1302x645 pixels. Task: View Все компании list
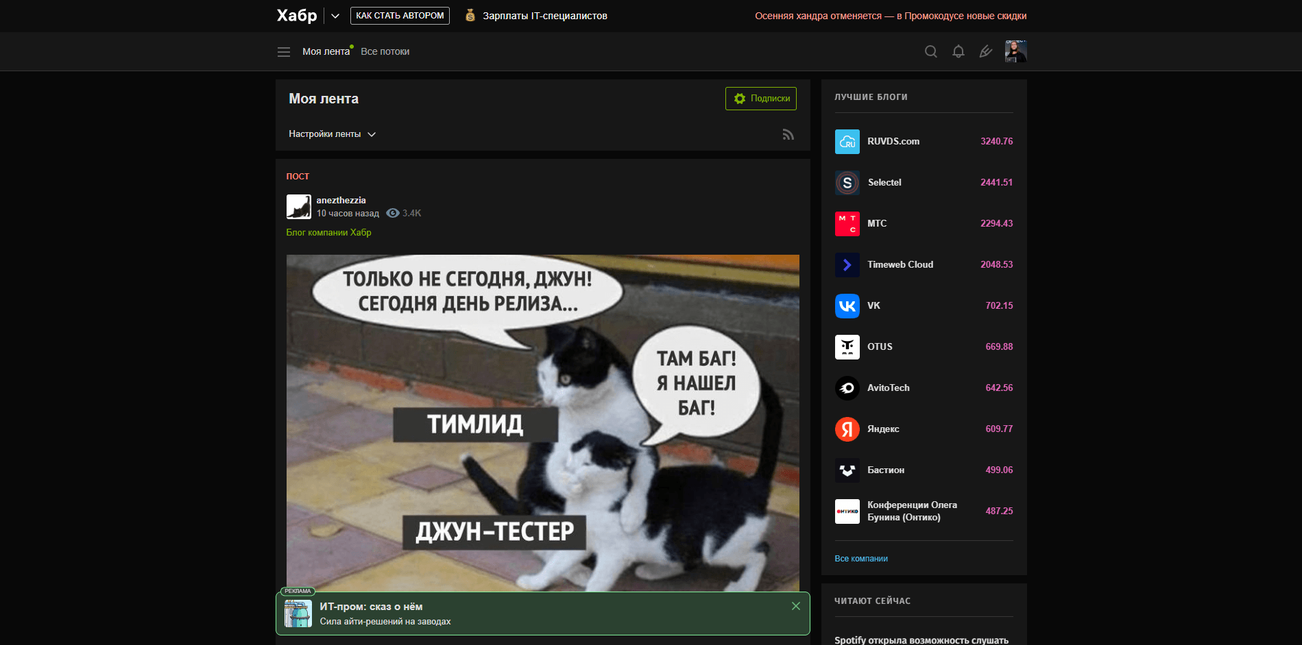[x=861, y=559]
